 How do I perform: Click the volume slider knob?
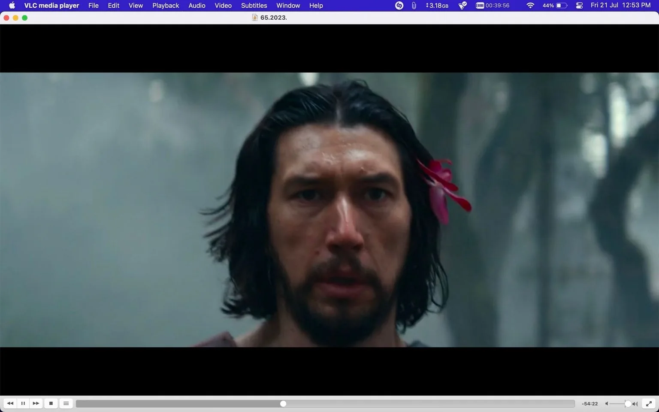(628, 403)
